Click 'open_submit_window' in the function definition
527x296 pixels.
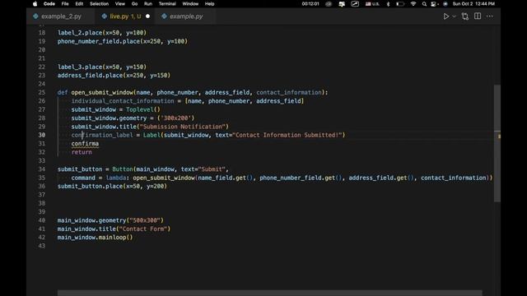coord(102,92)
